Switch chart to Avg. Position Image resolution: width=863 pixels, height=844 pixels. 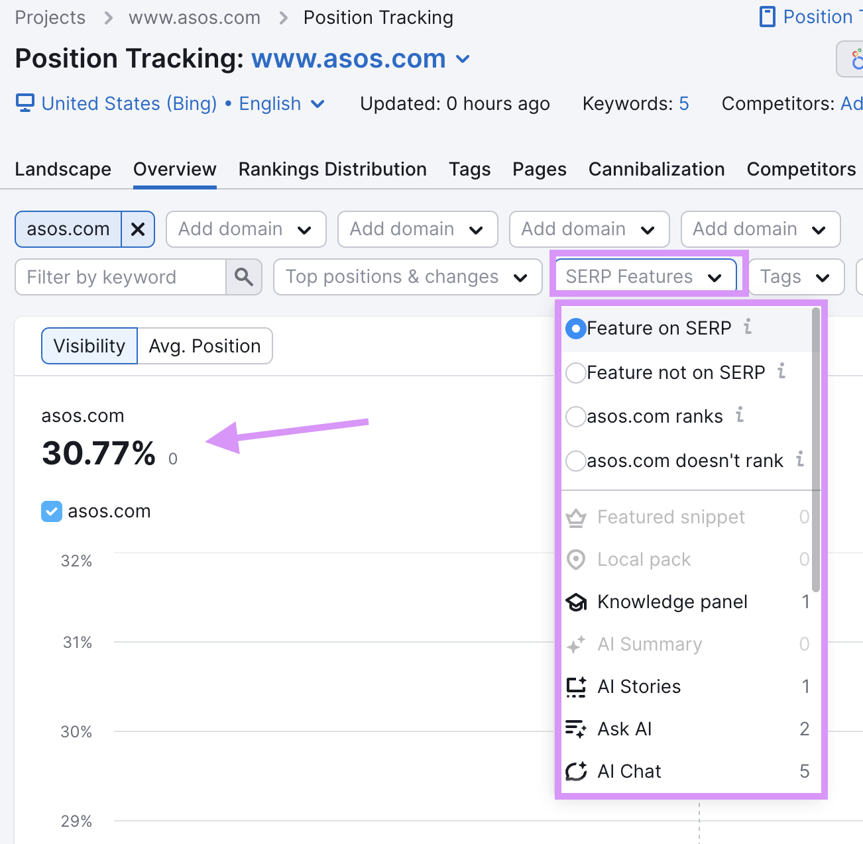coord(205,346)
